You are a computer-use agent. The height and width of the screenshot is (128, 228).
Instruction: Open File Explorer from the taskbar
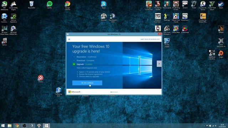pos(10,126)
